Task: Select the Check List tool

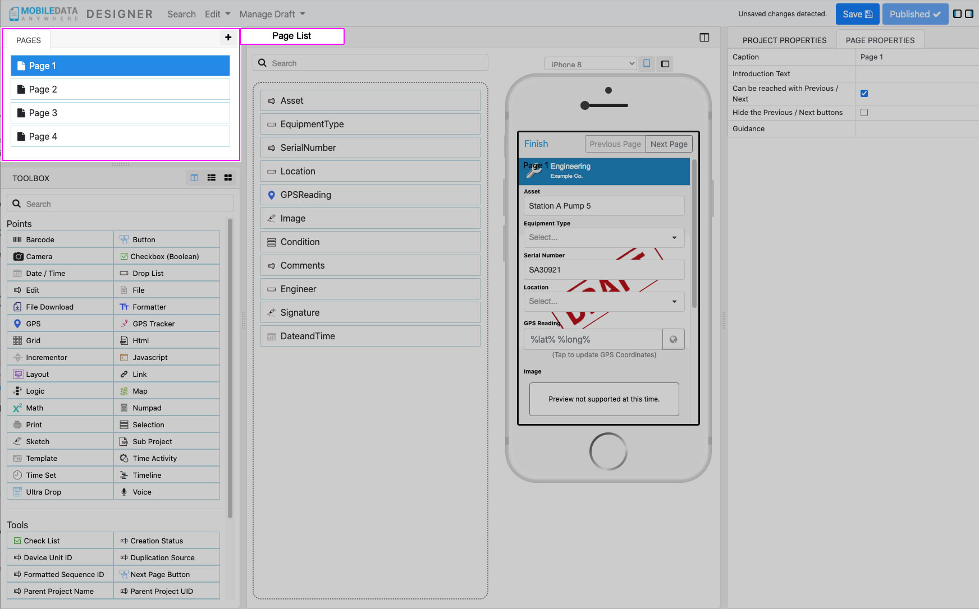Action: (60, 541)
